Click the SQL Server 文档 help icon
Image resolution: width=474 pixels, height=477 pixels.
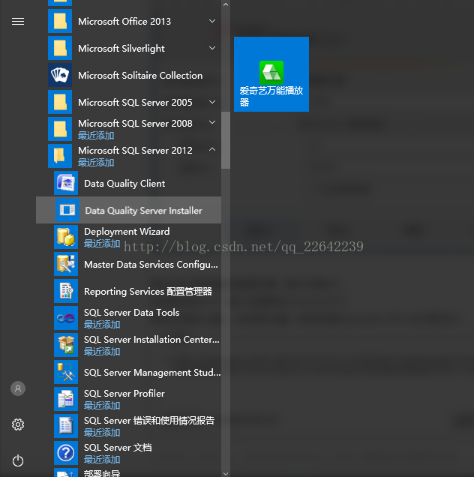point(66,453)
